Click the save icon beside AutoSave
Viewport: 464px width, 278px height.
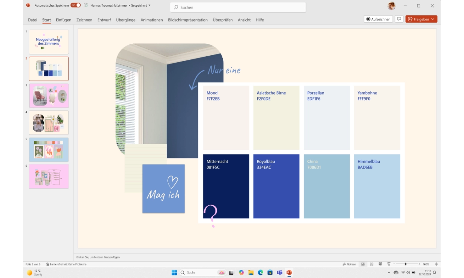coord(86,6)
